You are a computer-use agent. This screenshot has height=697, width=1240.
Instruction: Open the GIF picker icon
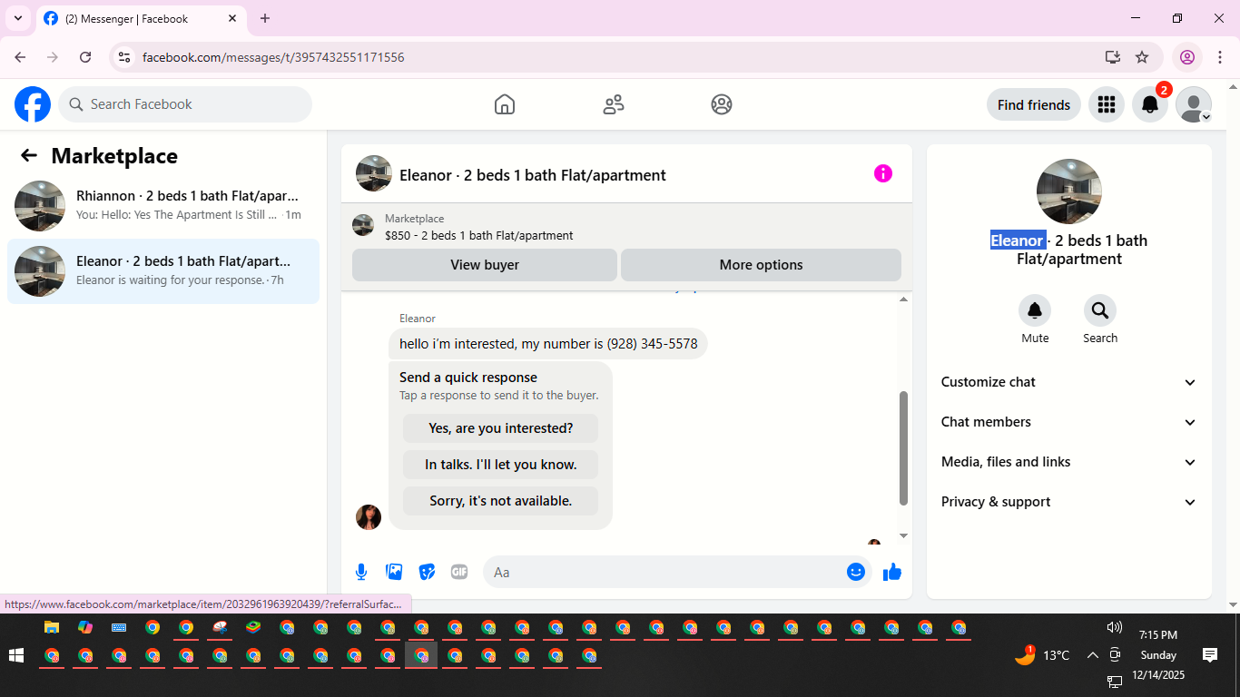pyautogui.click(x=459, y=572)
